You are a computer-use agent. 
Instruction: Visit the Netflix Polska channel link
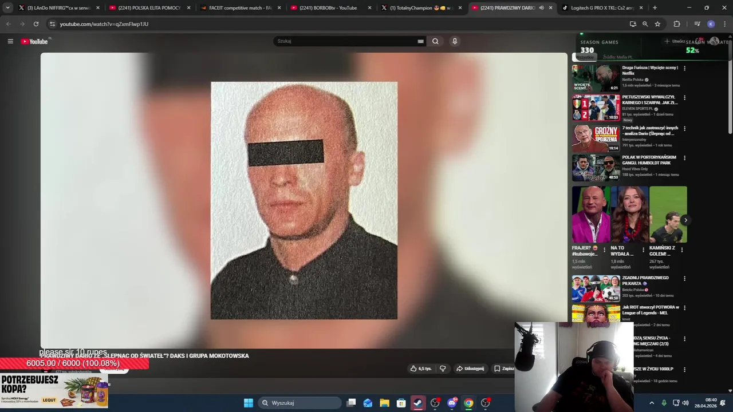(x=634, y=80)
